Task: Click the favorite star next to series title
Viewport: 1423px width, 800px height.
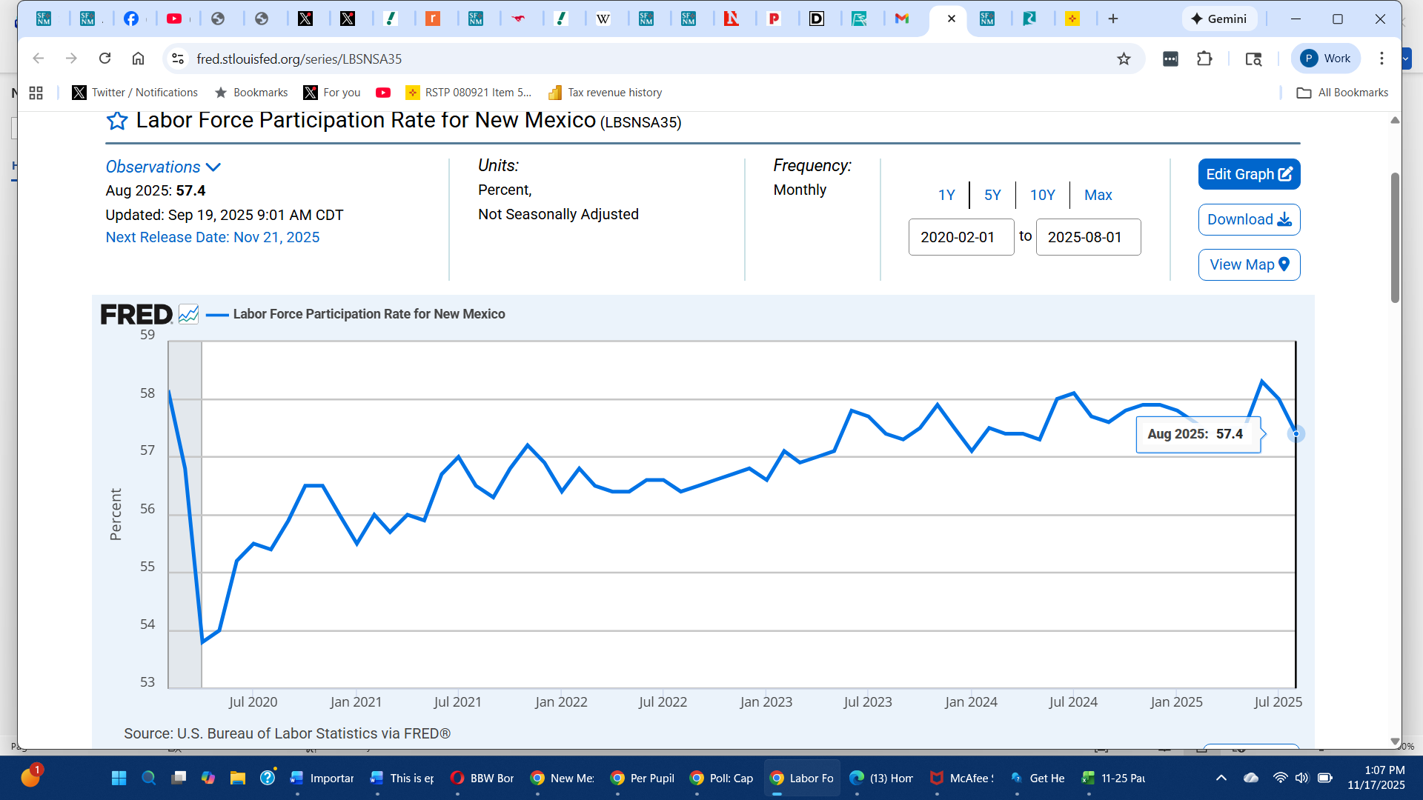Action: click(x=117, y=121)
